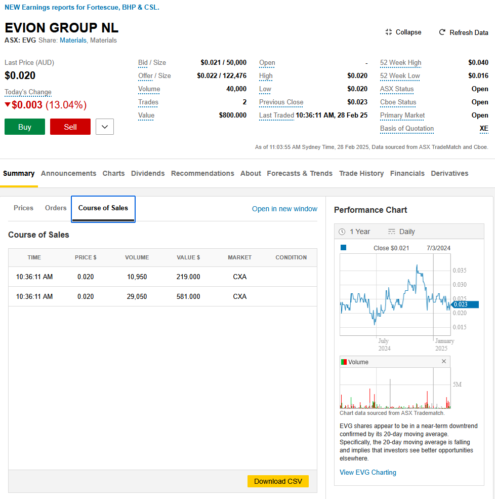495x499 pixels.
Task: Open the Recommendations tab
Action: pos(202,173)
